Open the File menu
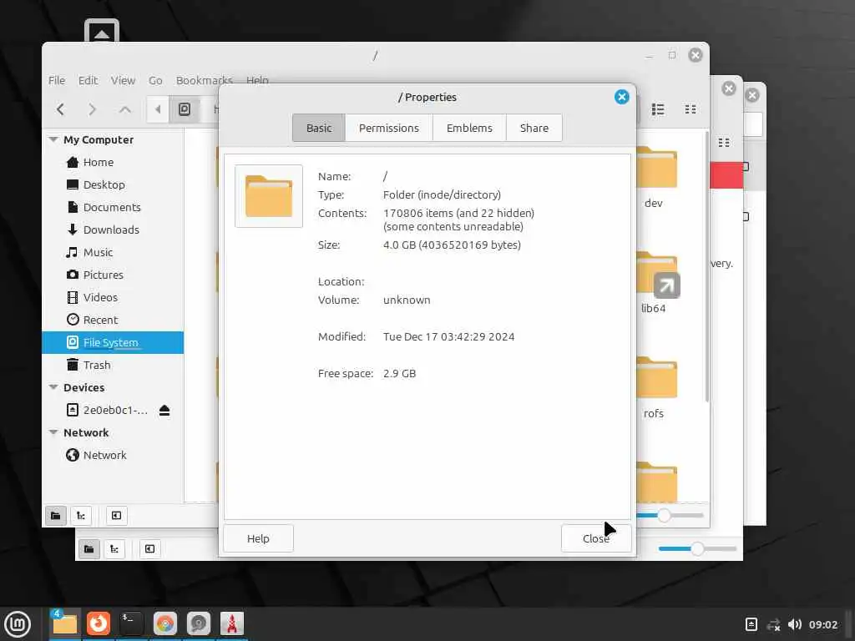 57,80
